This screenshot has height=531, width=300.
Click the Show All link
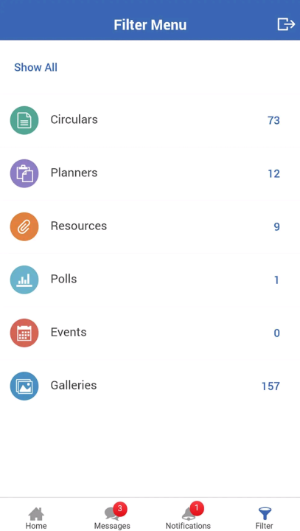coord(35,67)
